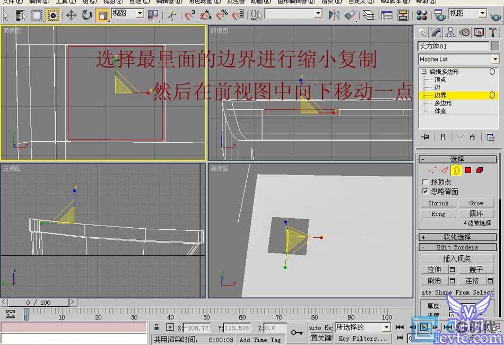Open Select by Name tool
The height and width of the screenshot is (345, 504).
click(21, 15)
